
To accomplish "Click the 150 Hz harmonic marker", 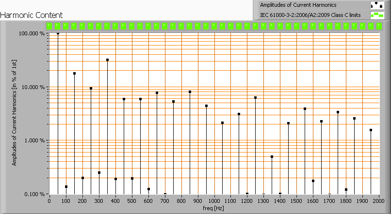I will [x=74, y=74].
